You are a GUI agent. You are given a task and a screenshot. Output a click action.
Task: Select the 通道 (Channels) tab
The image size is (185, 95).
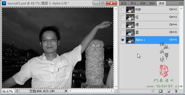161,3
